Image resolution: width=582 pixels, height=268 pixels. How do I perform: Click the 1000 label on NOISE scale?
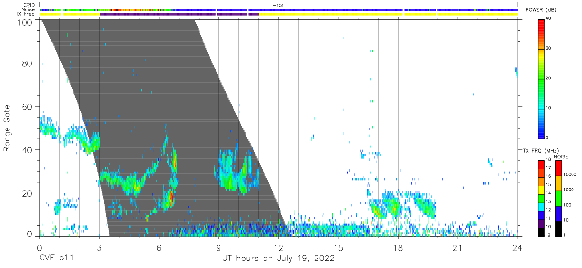click(568, 190)
